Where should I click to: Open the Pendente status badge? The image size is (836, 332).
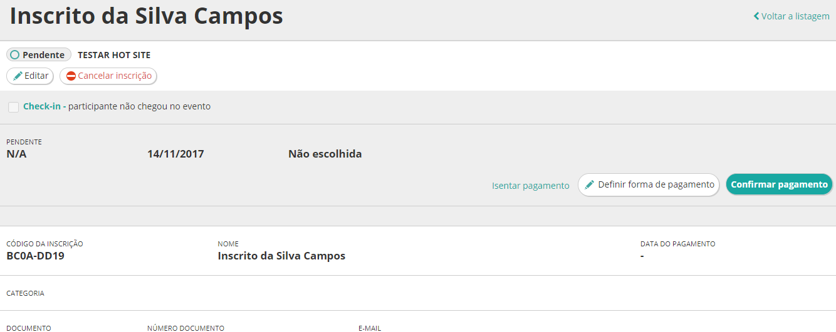(x=39, y=55)
